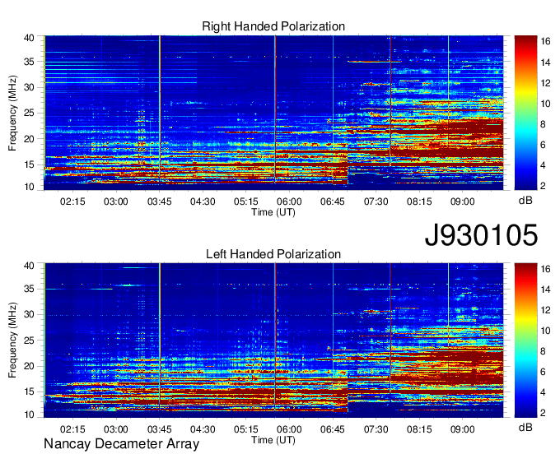Click the Time (UT) label under the Left Handed plot
The height and width of the screenshot is (454, 560).
coord(273,440)
